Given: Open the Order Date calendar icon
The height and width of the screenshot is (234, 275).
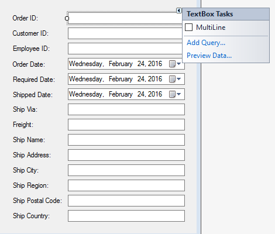Looking at the screenshot, I should [x=172, y=64].
